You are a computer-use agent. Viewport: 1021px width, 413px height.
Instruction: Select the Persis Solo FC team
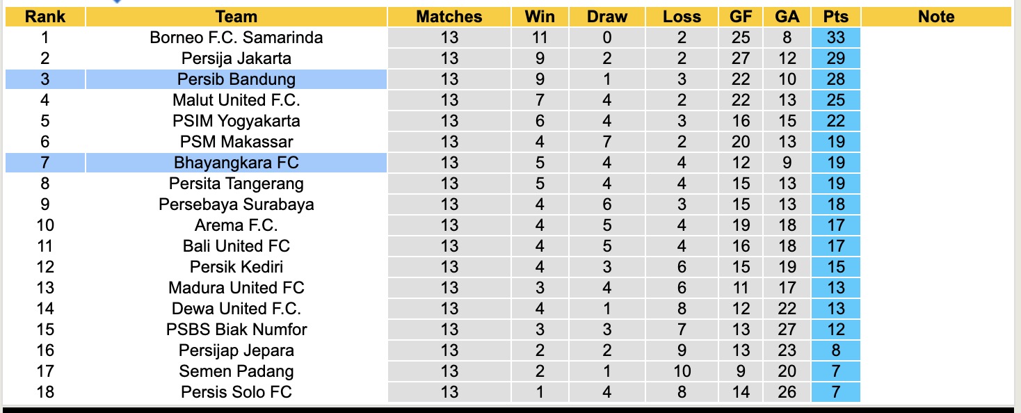point(236,392)
